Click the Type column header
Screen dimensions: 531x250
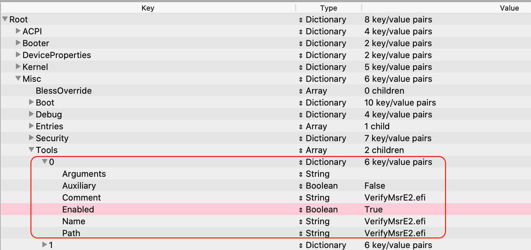pos(328,8)
